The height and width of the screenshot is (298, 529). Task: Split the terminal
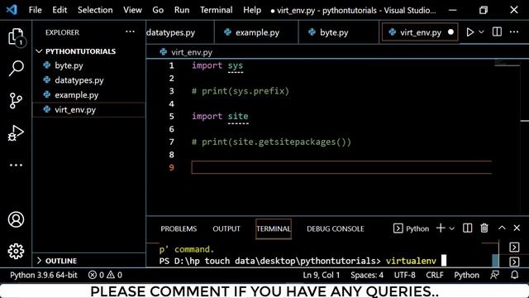(467, 228)
